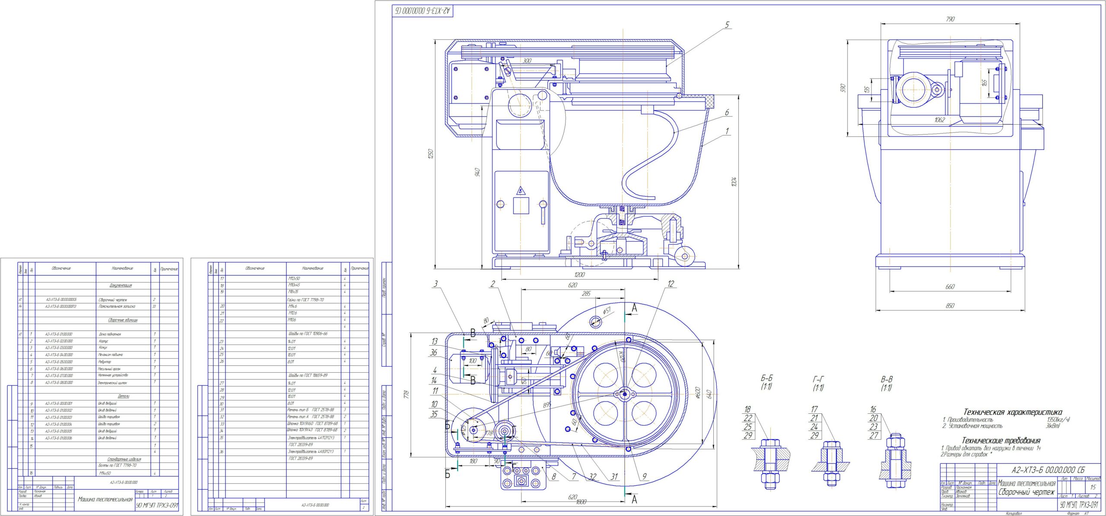Click the 590 height dimension in end view
The image size is (1106, 516).
pos(843,88)
